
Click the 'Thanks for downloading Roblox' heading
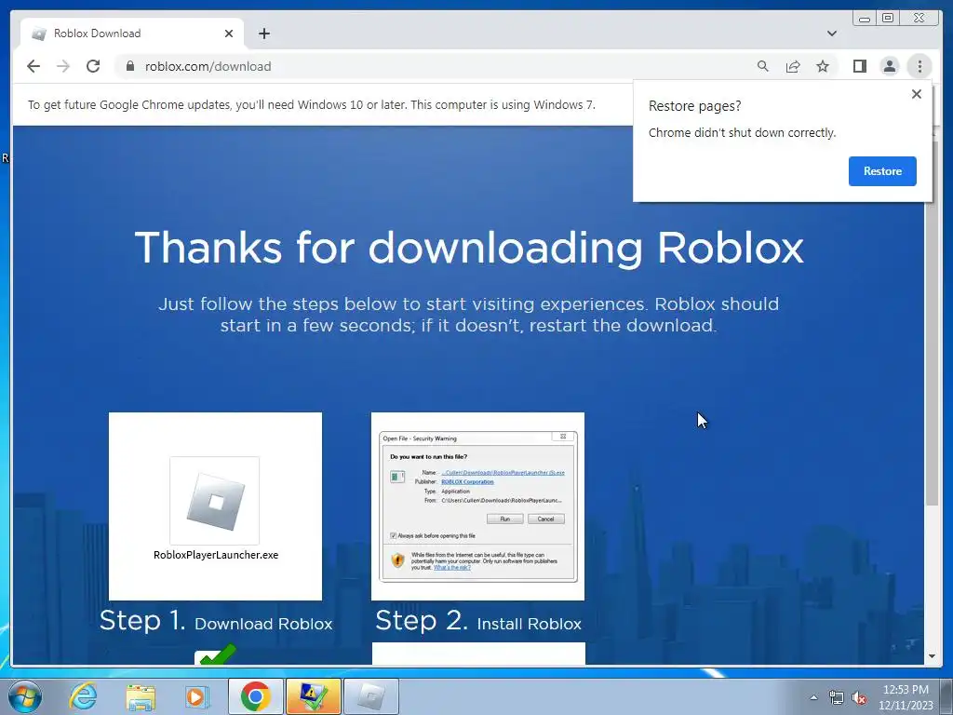(469, 248)
